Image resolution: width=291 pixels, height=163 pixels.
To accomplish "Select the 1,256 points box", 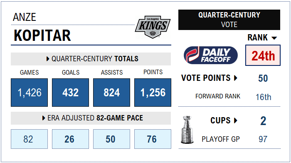I will coord(153,93).
